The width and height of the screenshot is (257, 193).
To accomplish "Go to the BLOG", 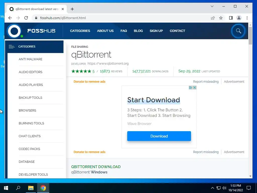I will 138,31.
